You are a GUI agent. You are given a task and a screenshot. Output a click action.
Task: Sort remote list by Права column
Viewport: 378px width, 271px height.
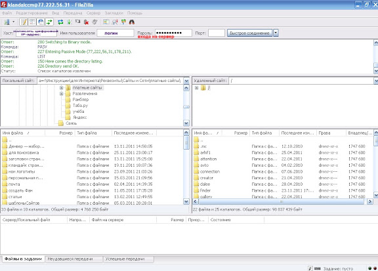tap(331, 133)
